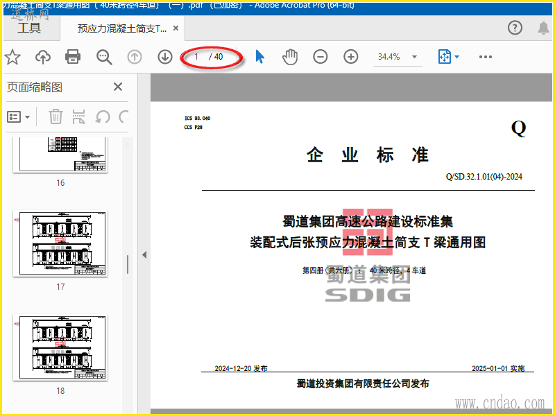This screenshot has width=555, height=416.
Task: Open the help question mark icon
Action: (515, 28)
